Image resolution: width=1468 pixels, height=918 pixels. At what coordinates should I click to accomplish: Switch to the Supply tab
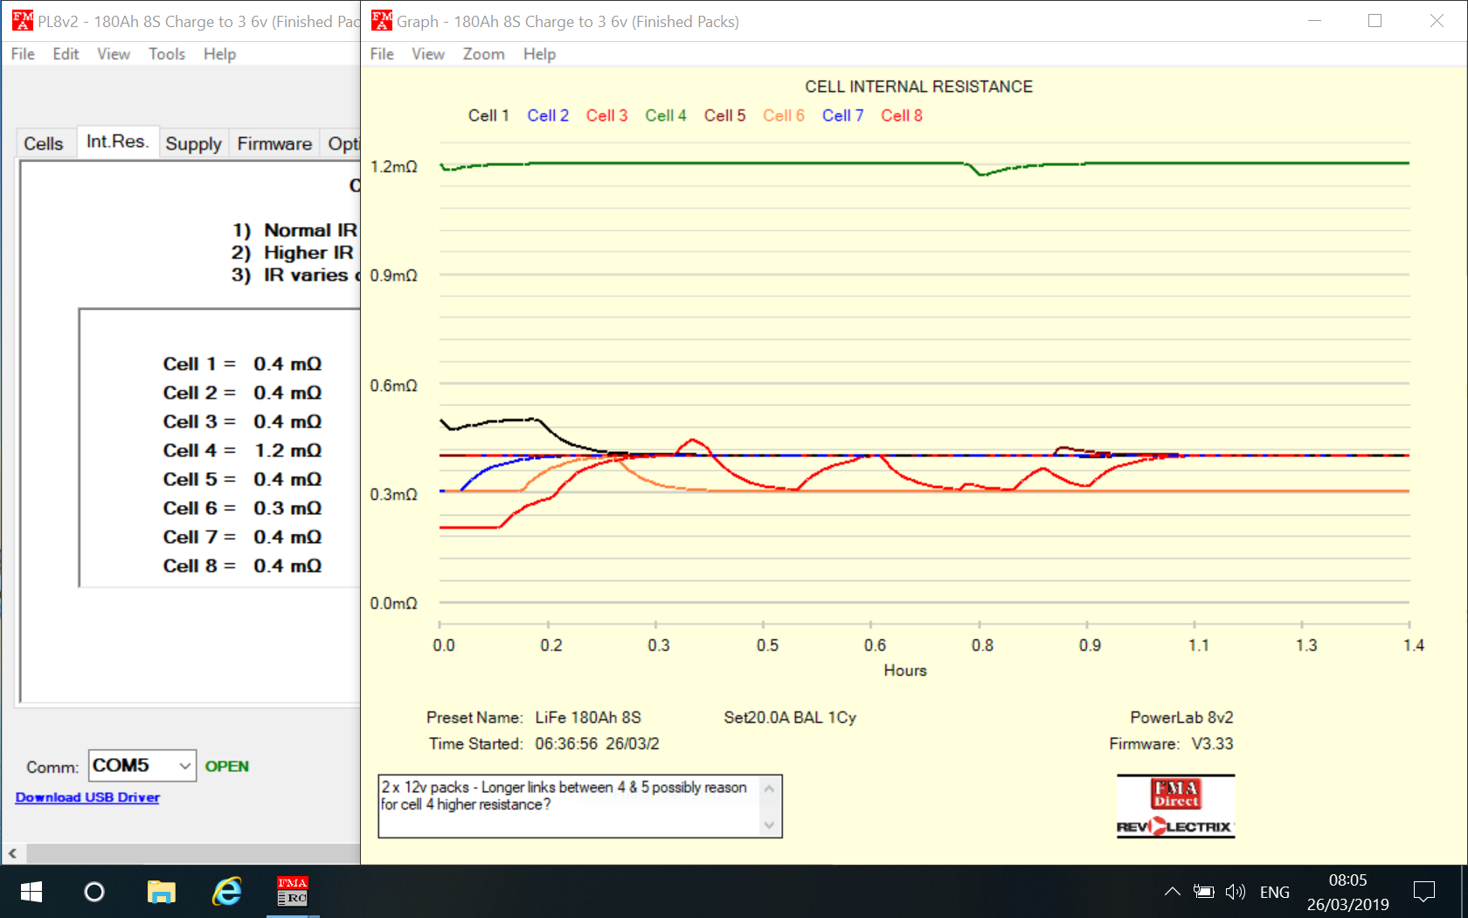click(193, 143)
